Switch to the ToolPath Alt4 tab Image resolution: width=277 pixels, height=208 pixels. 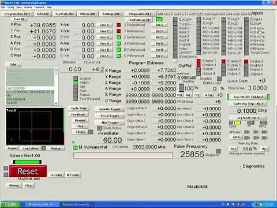(x=65, y=14)
